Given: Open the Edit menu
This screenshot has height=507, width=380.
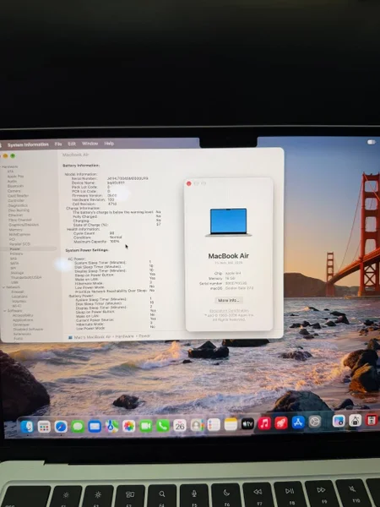Looking at the screenshot, I should point(72,144).
